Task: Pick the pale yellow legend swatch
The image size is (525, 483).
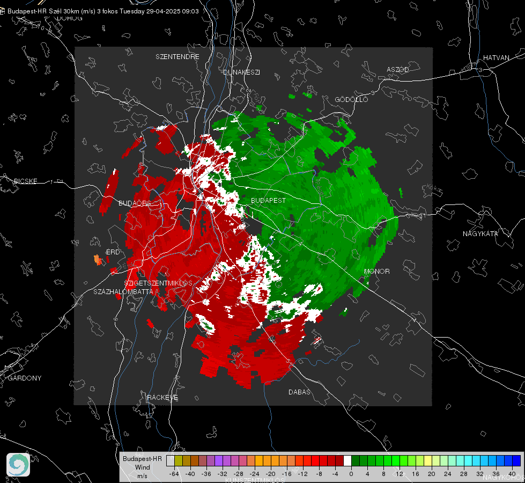Action: pyautogui.click(x=428, y=460)
